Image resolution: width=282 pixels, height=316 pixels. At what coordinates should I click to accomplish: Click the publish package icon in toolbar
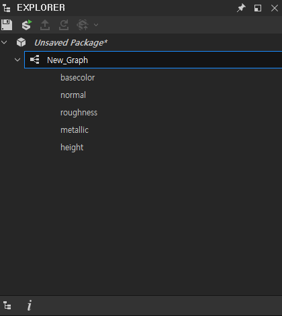coord(83,25)
